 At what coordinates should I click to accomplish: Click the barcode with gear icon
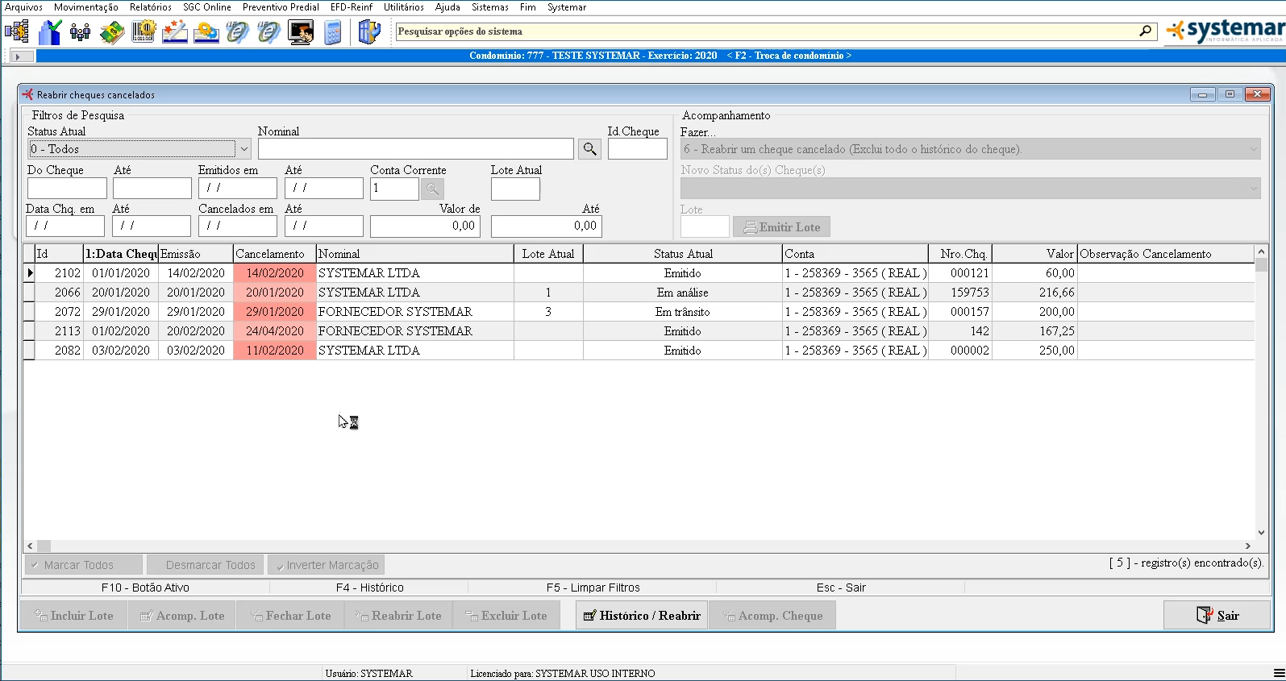tap(144, 32)
